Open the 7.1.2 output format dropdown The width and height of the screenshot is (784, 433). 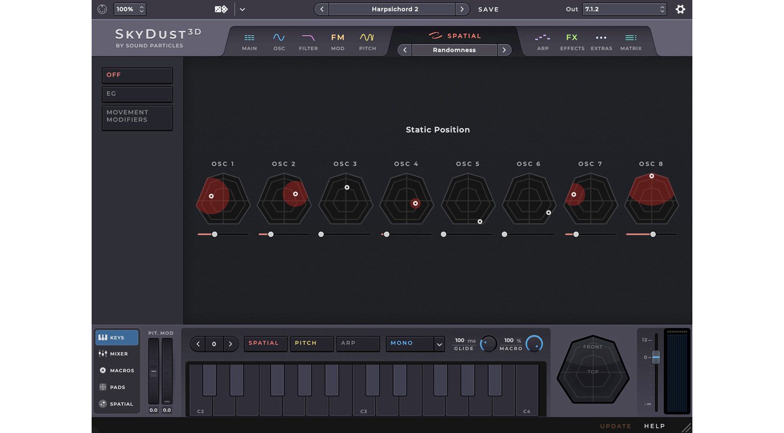point(624,9)
